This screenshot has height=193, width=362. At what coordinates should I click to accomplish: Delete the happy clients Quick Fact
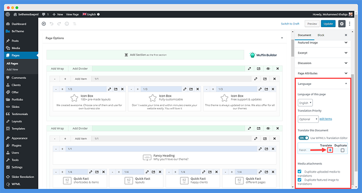pyautogui.click(x=216, y=172)
